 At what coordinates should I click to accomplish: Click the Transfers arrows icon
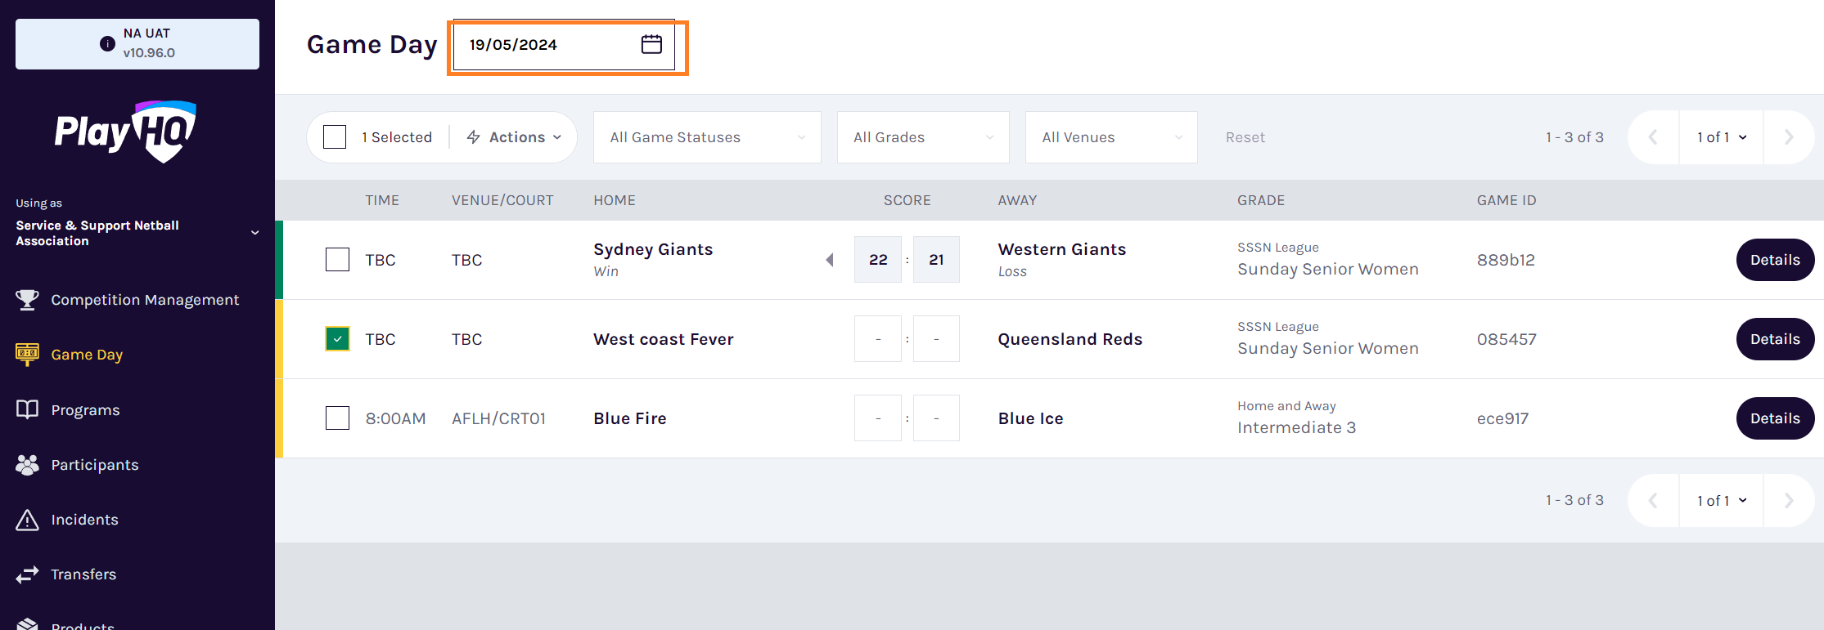[x=27, y=574]
